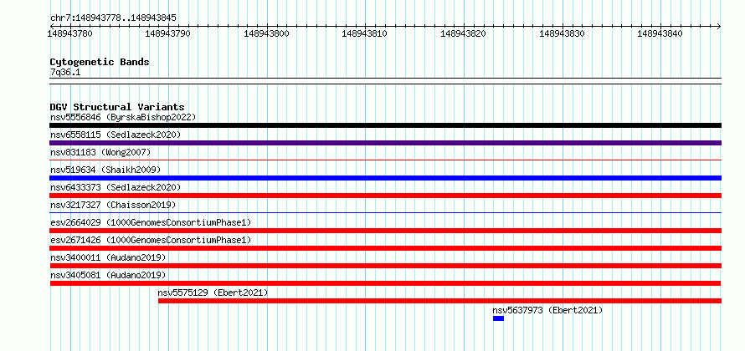Select the red esv2664029 variant bar
This screenshot has width=745, height=351.
385,231
